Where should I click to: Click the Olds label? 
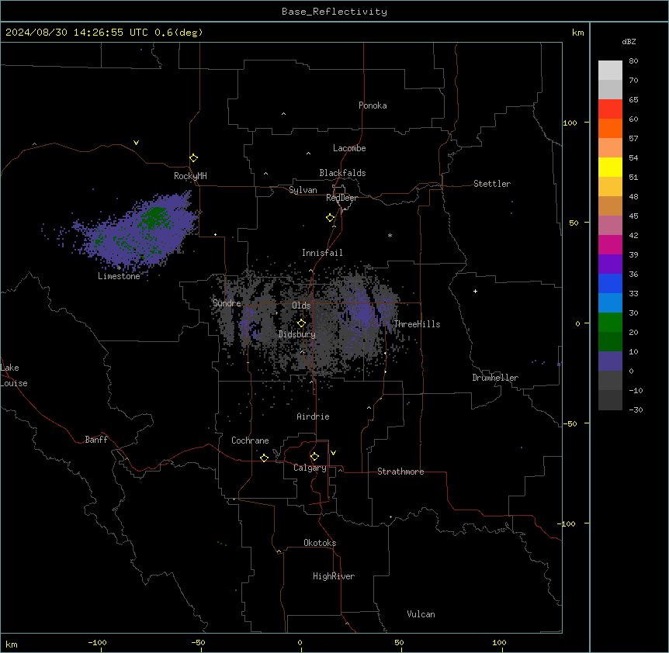pyautogui.click(x=301, y=306)
